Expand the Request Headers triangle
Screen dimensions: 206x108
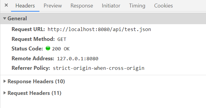4,93
